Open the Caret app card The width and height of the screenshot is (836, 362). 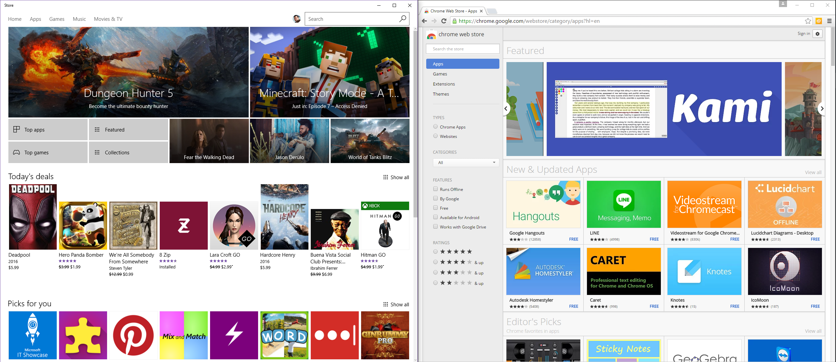624,278
